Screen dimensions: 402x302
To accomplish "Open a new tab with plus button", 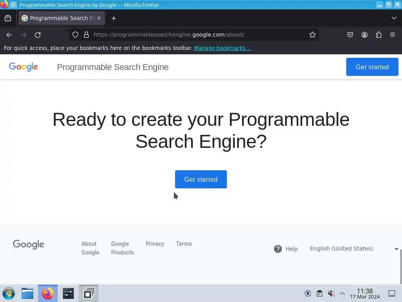I will [x=113, y=18].
